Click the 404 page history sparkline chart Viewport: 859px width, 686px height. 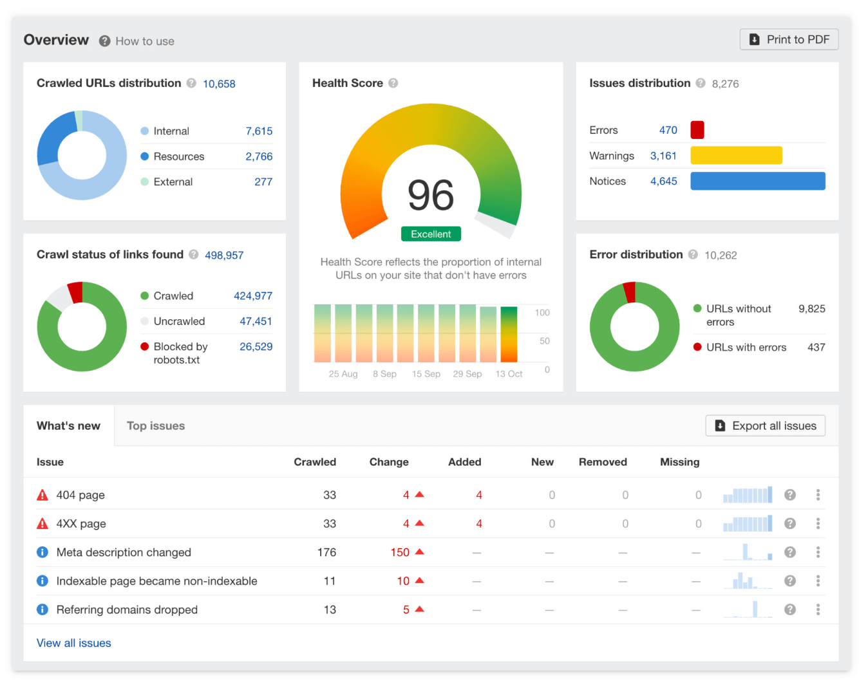[748, 495]
